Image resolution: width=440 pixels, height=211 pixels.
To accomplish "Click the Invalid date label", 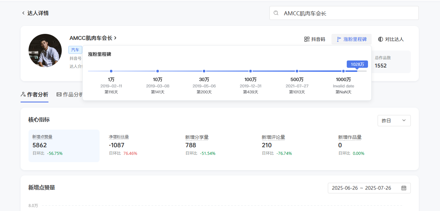I will [343, 86].
